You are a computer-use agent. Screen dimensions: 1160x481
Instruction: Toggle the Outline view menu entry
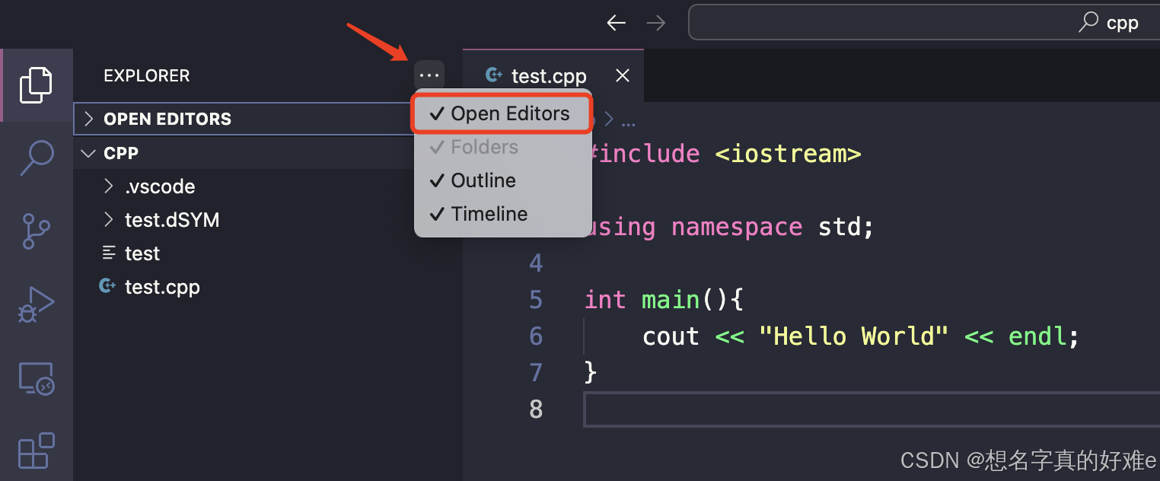502,180
